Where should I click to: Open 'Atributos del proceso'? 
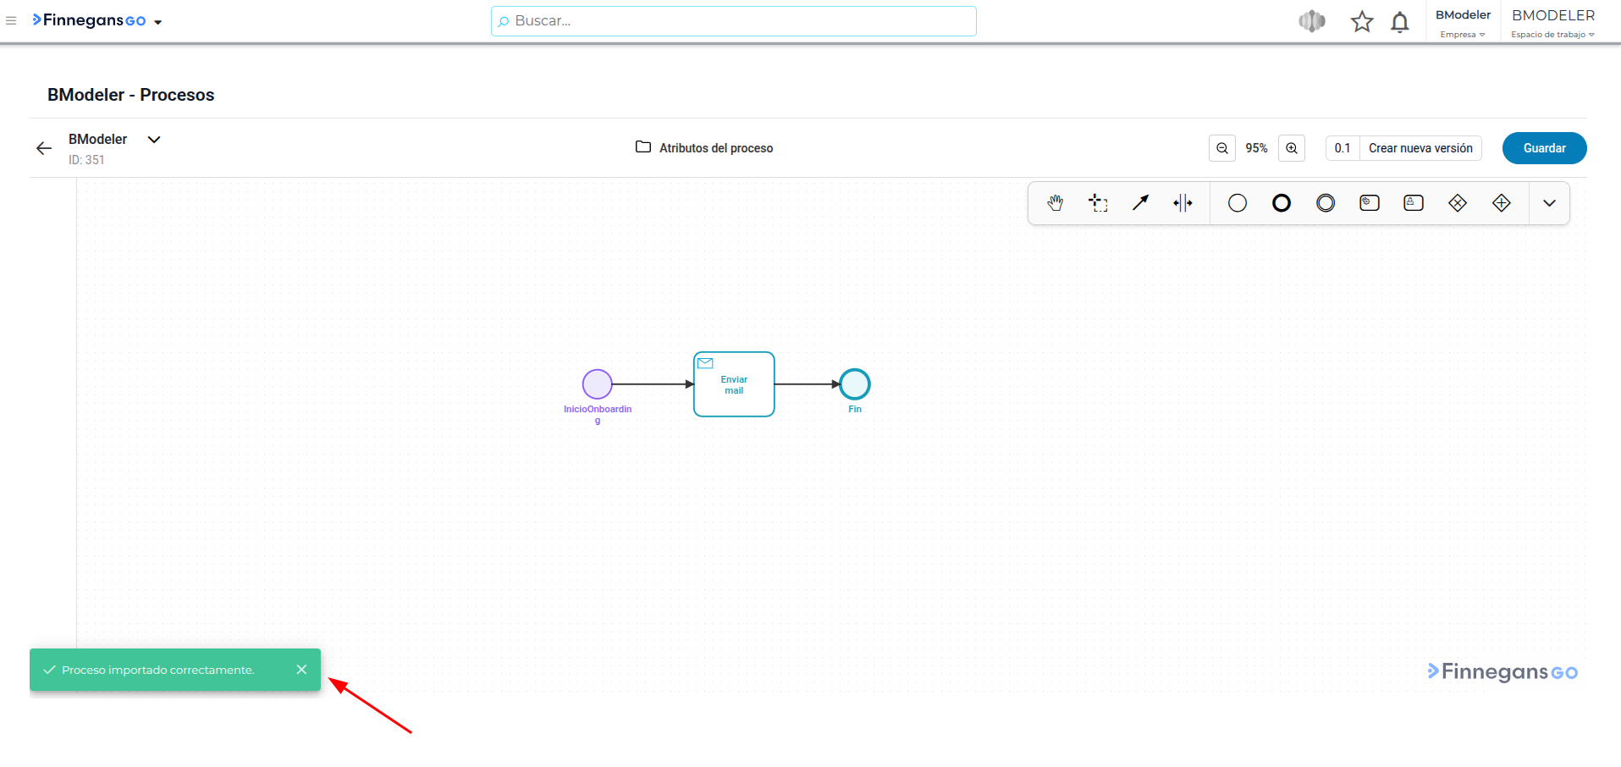[x=704, y=148]
